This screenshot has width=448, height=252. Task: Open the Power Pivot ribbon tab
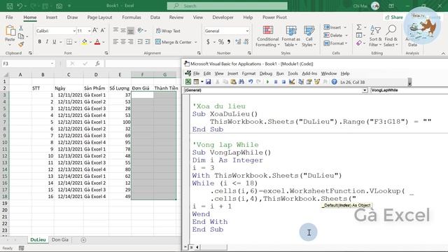pos(274,17)
